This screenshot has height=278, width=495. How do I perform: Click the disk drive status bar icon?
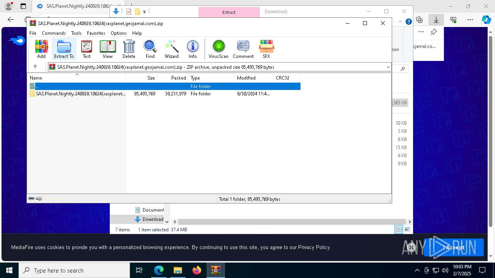point(31,198)
